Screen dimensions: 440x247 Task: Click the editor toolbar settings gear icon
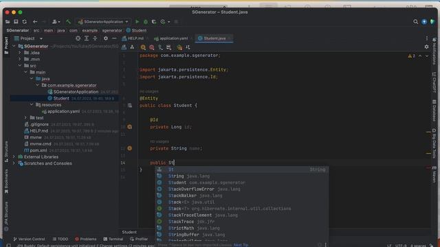click(426, 47)
